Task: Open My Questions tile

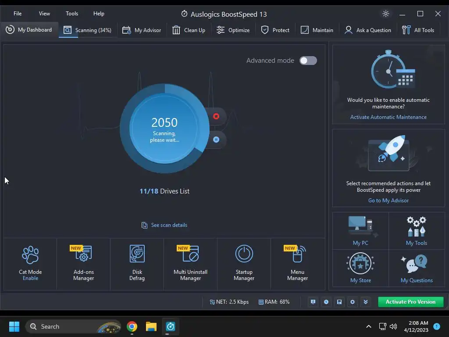Action: point(417,268)
